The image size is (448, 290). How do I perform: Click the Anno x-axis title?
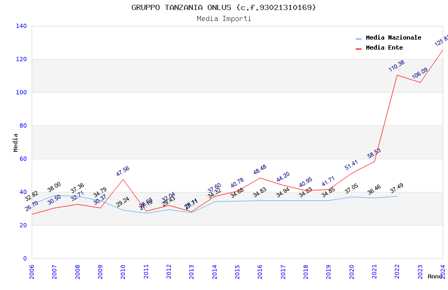pyautogui.click(x=435, y=276)
